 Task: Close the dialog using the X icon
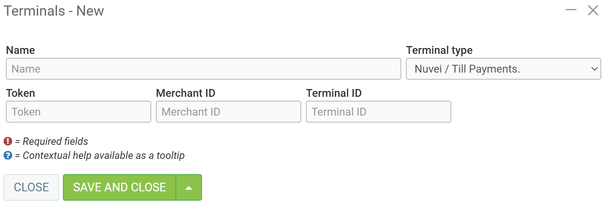(593, 11)
